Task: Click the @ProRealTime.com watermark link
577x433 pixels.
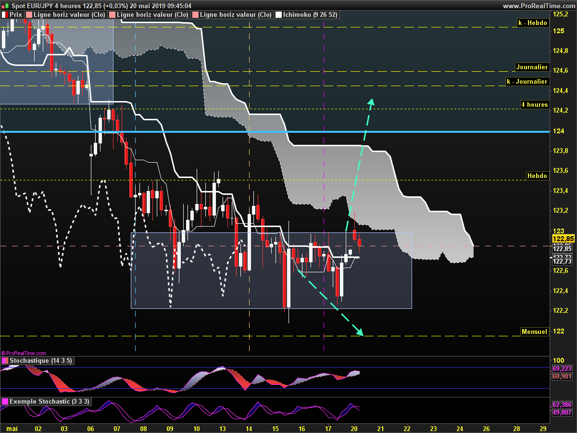Action: click(x=24, y=353)
